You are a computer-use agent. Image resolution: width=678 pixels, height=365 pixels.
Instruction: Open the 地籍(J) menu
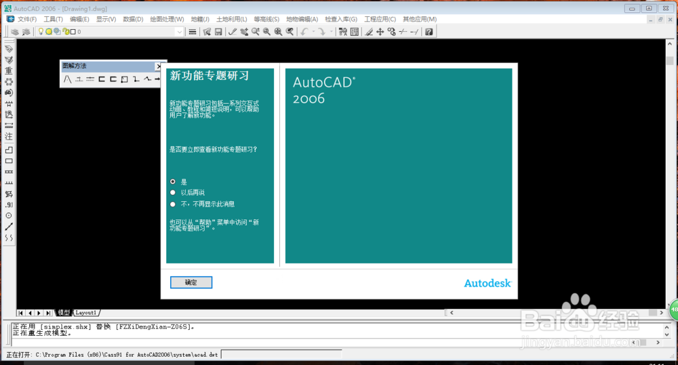200,19
